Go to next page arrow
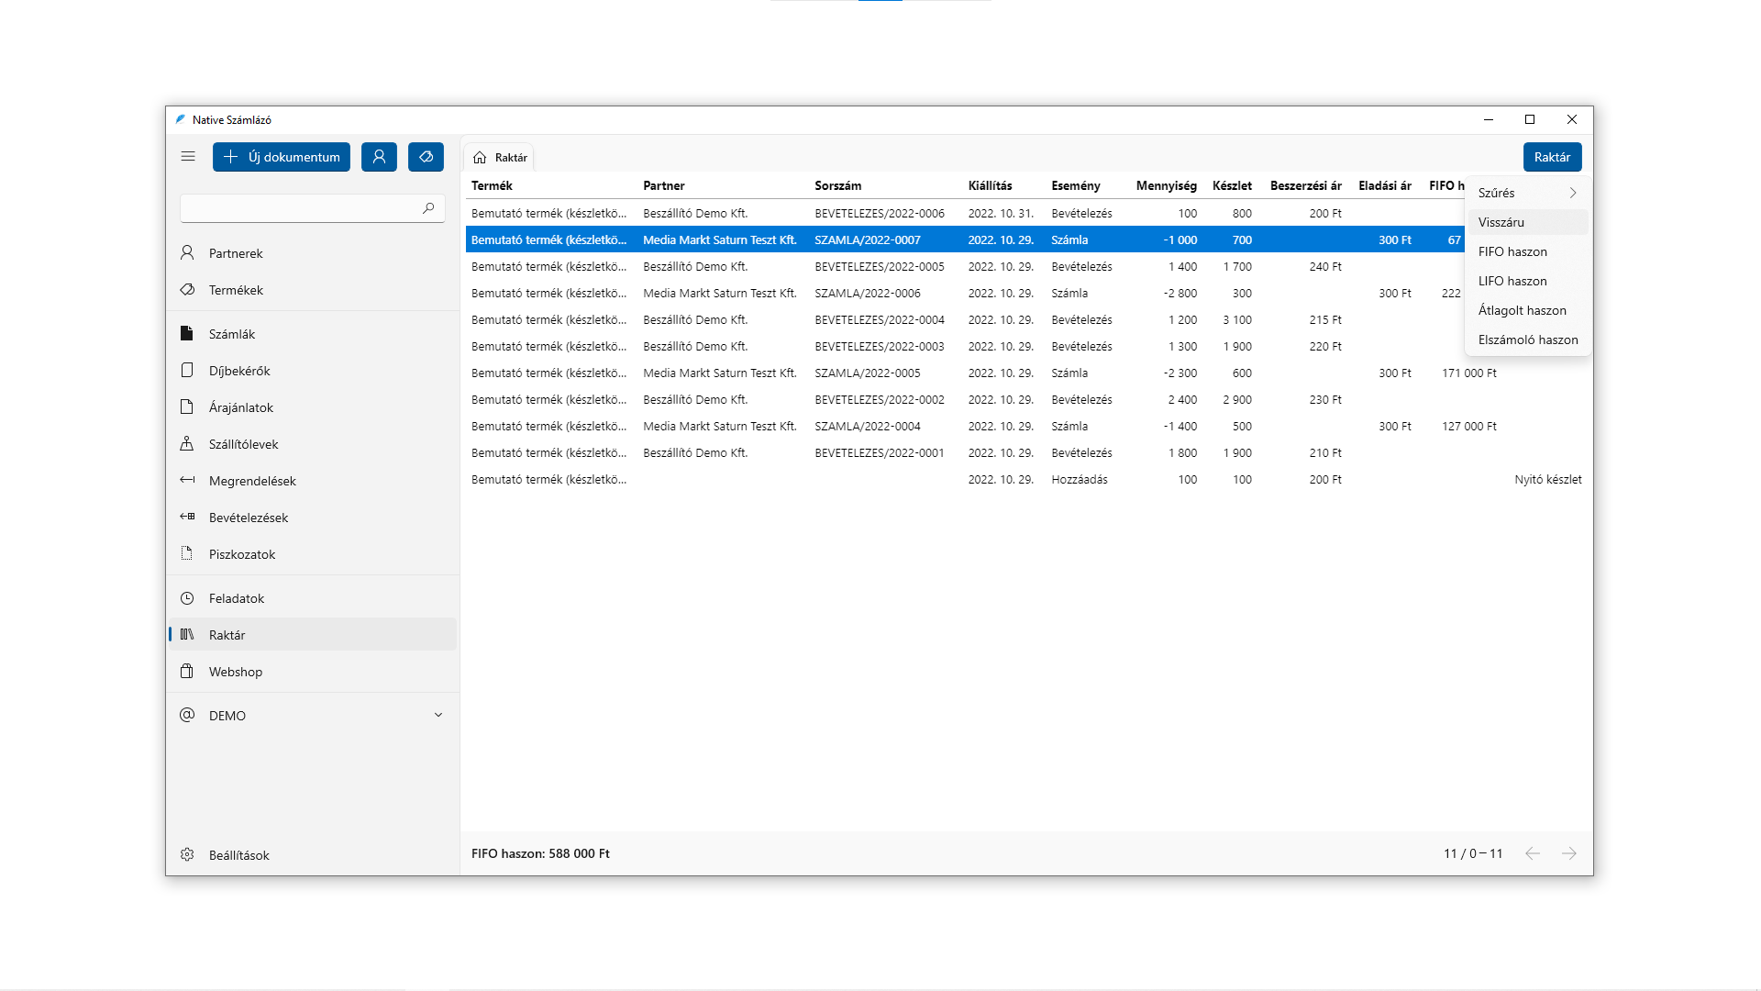 pyautogui.click(x=1569, y=853)
